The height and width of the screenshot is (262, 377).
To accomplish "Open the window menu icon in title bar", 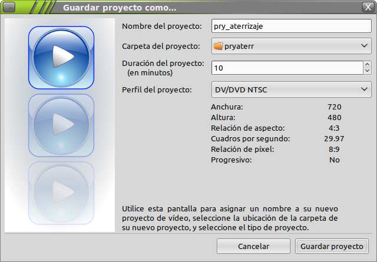I will tap(9, 8).
